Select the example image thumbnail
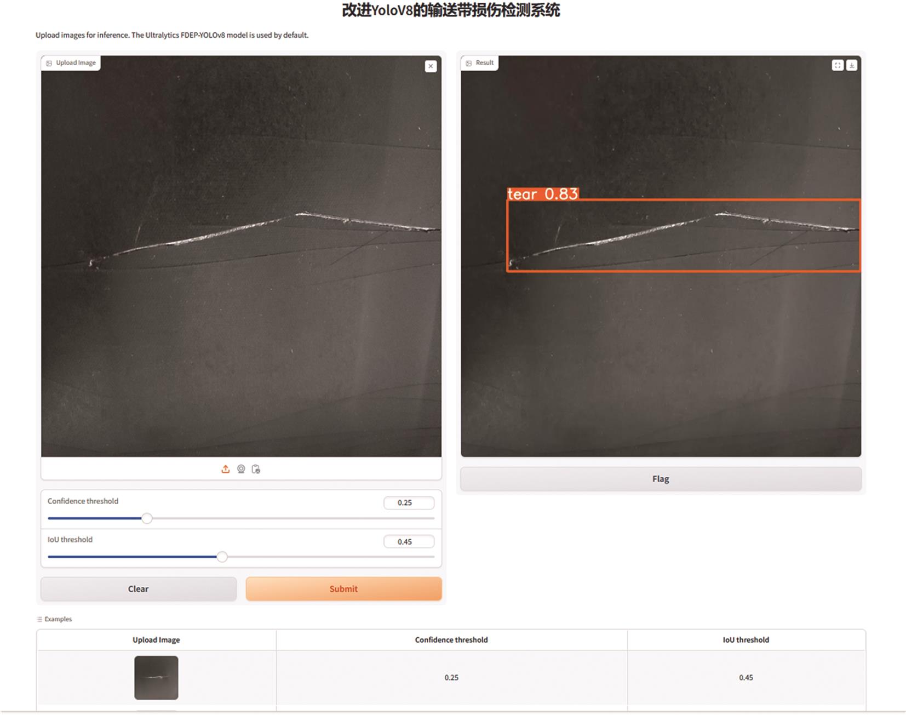Screen dimensions: 906x715 156,678
